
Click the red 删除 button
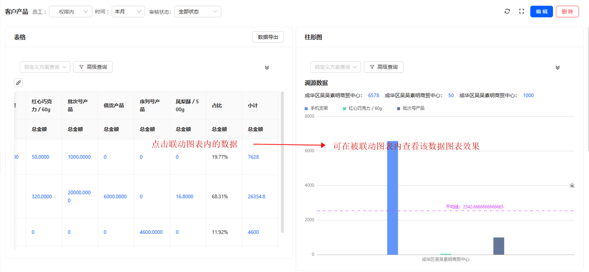point(567,12)
